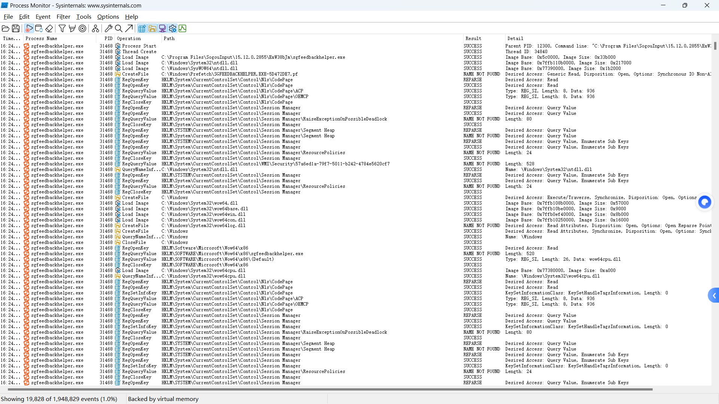Click the vertical scrollbar thumb
Image resolution: width=719 pixels, height=404 pixels.
click(715, 46)
